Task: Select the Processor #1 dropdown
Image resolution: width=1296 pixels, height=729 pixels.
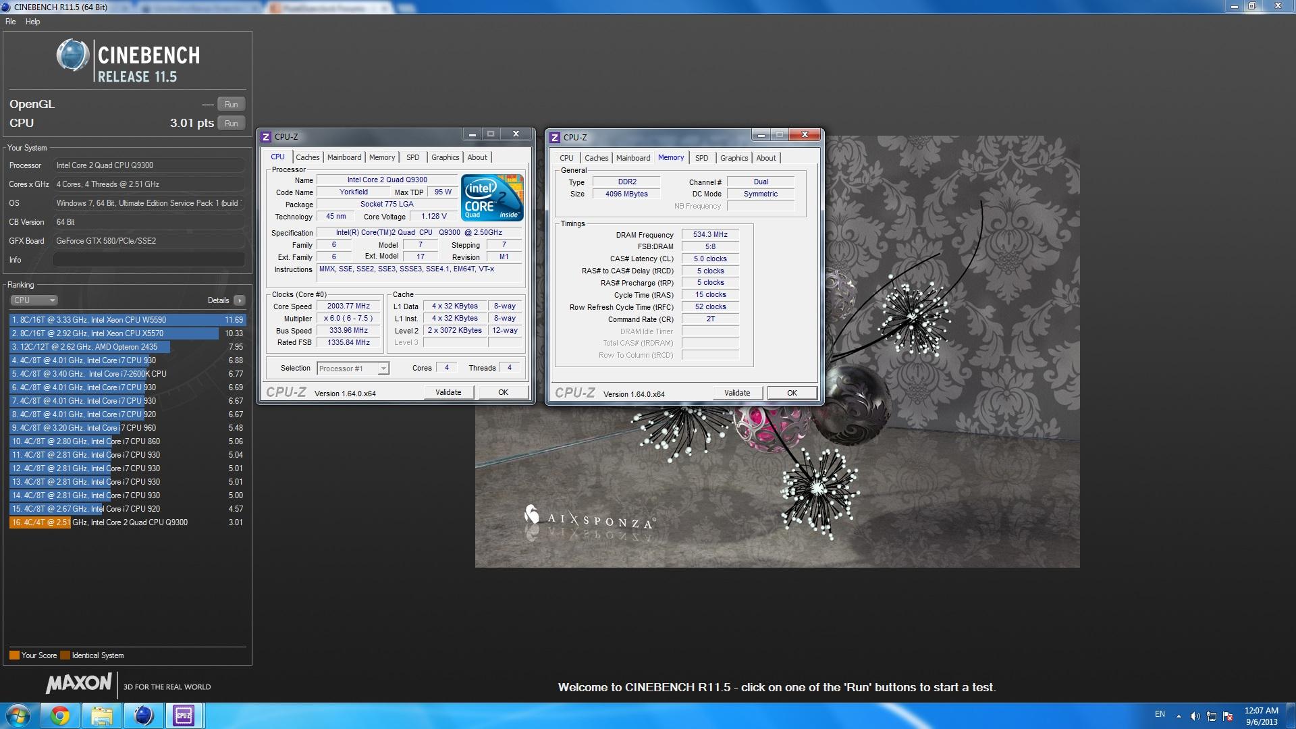Action: click(x=353, y=369)
